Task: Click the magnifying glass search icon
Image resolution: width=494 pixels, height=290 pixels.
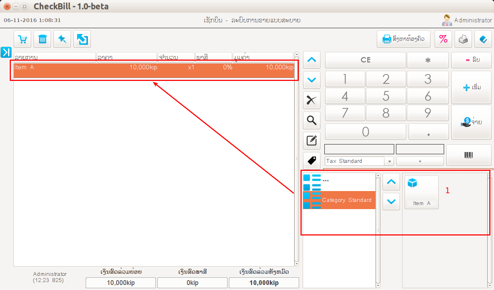Action: coord(311,120)
